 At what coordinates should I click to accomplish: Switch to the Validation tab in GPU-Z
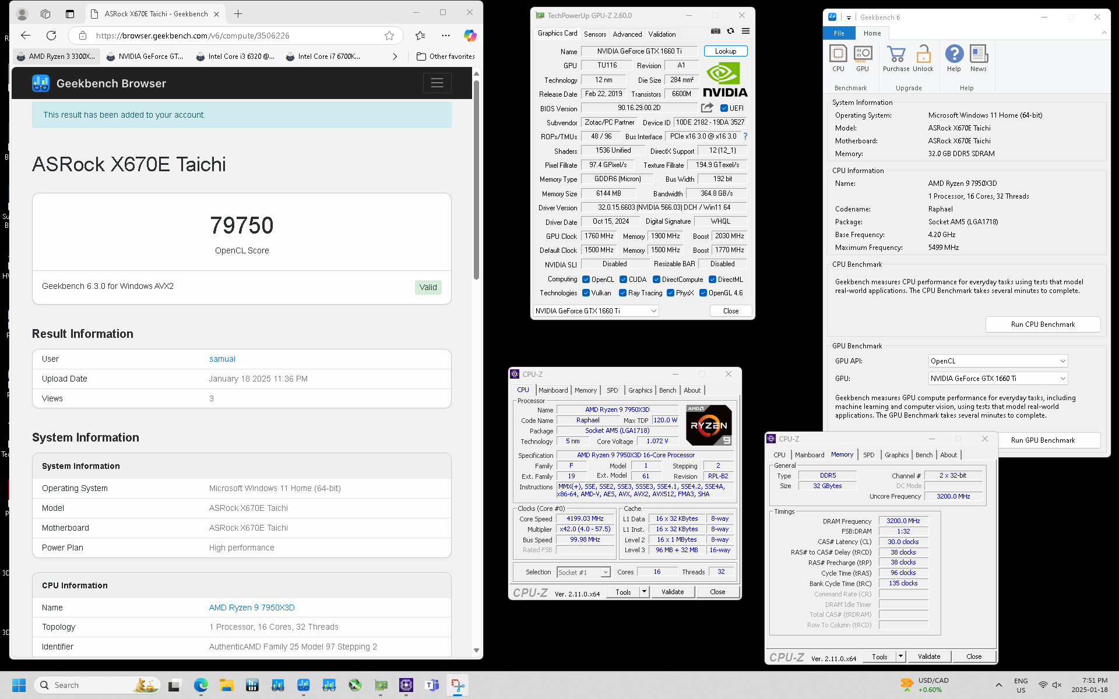tap(662, 34)
